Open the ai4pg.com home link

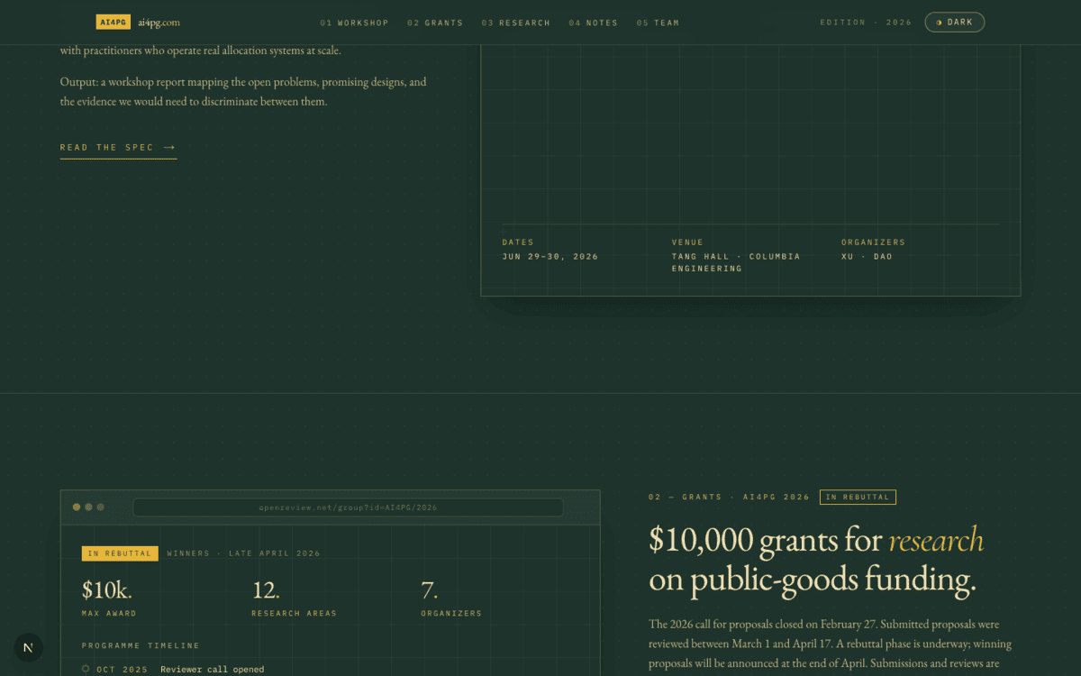tap(159, 22)
